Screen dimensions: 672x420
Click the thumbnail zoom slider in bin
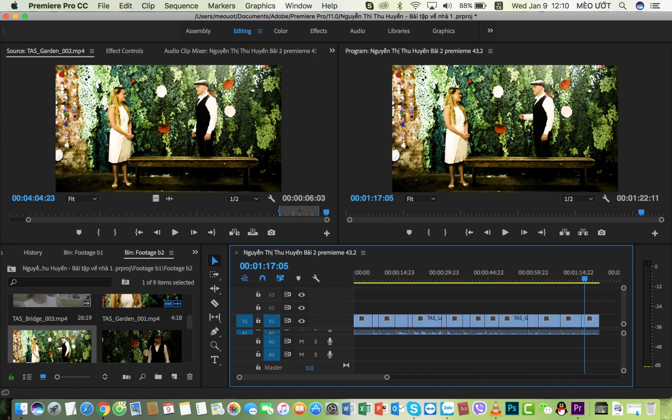[x=57, y=377]
